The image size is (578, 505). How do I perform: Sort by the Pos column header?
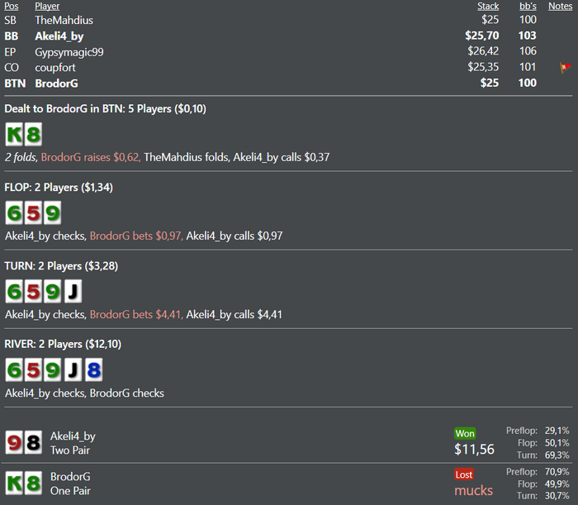(12, 6)
